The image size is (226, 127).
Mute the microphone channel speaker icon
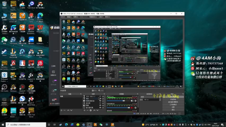[132, 101]
